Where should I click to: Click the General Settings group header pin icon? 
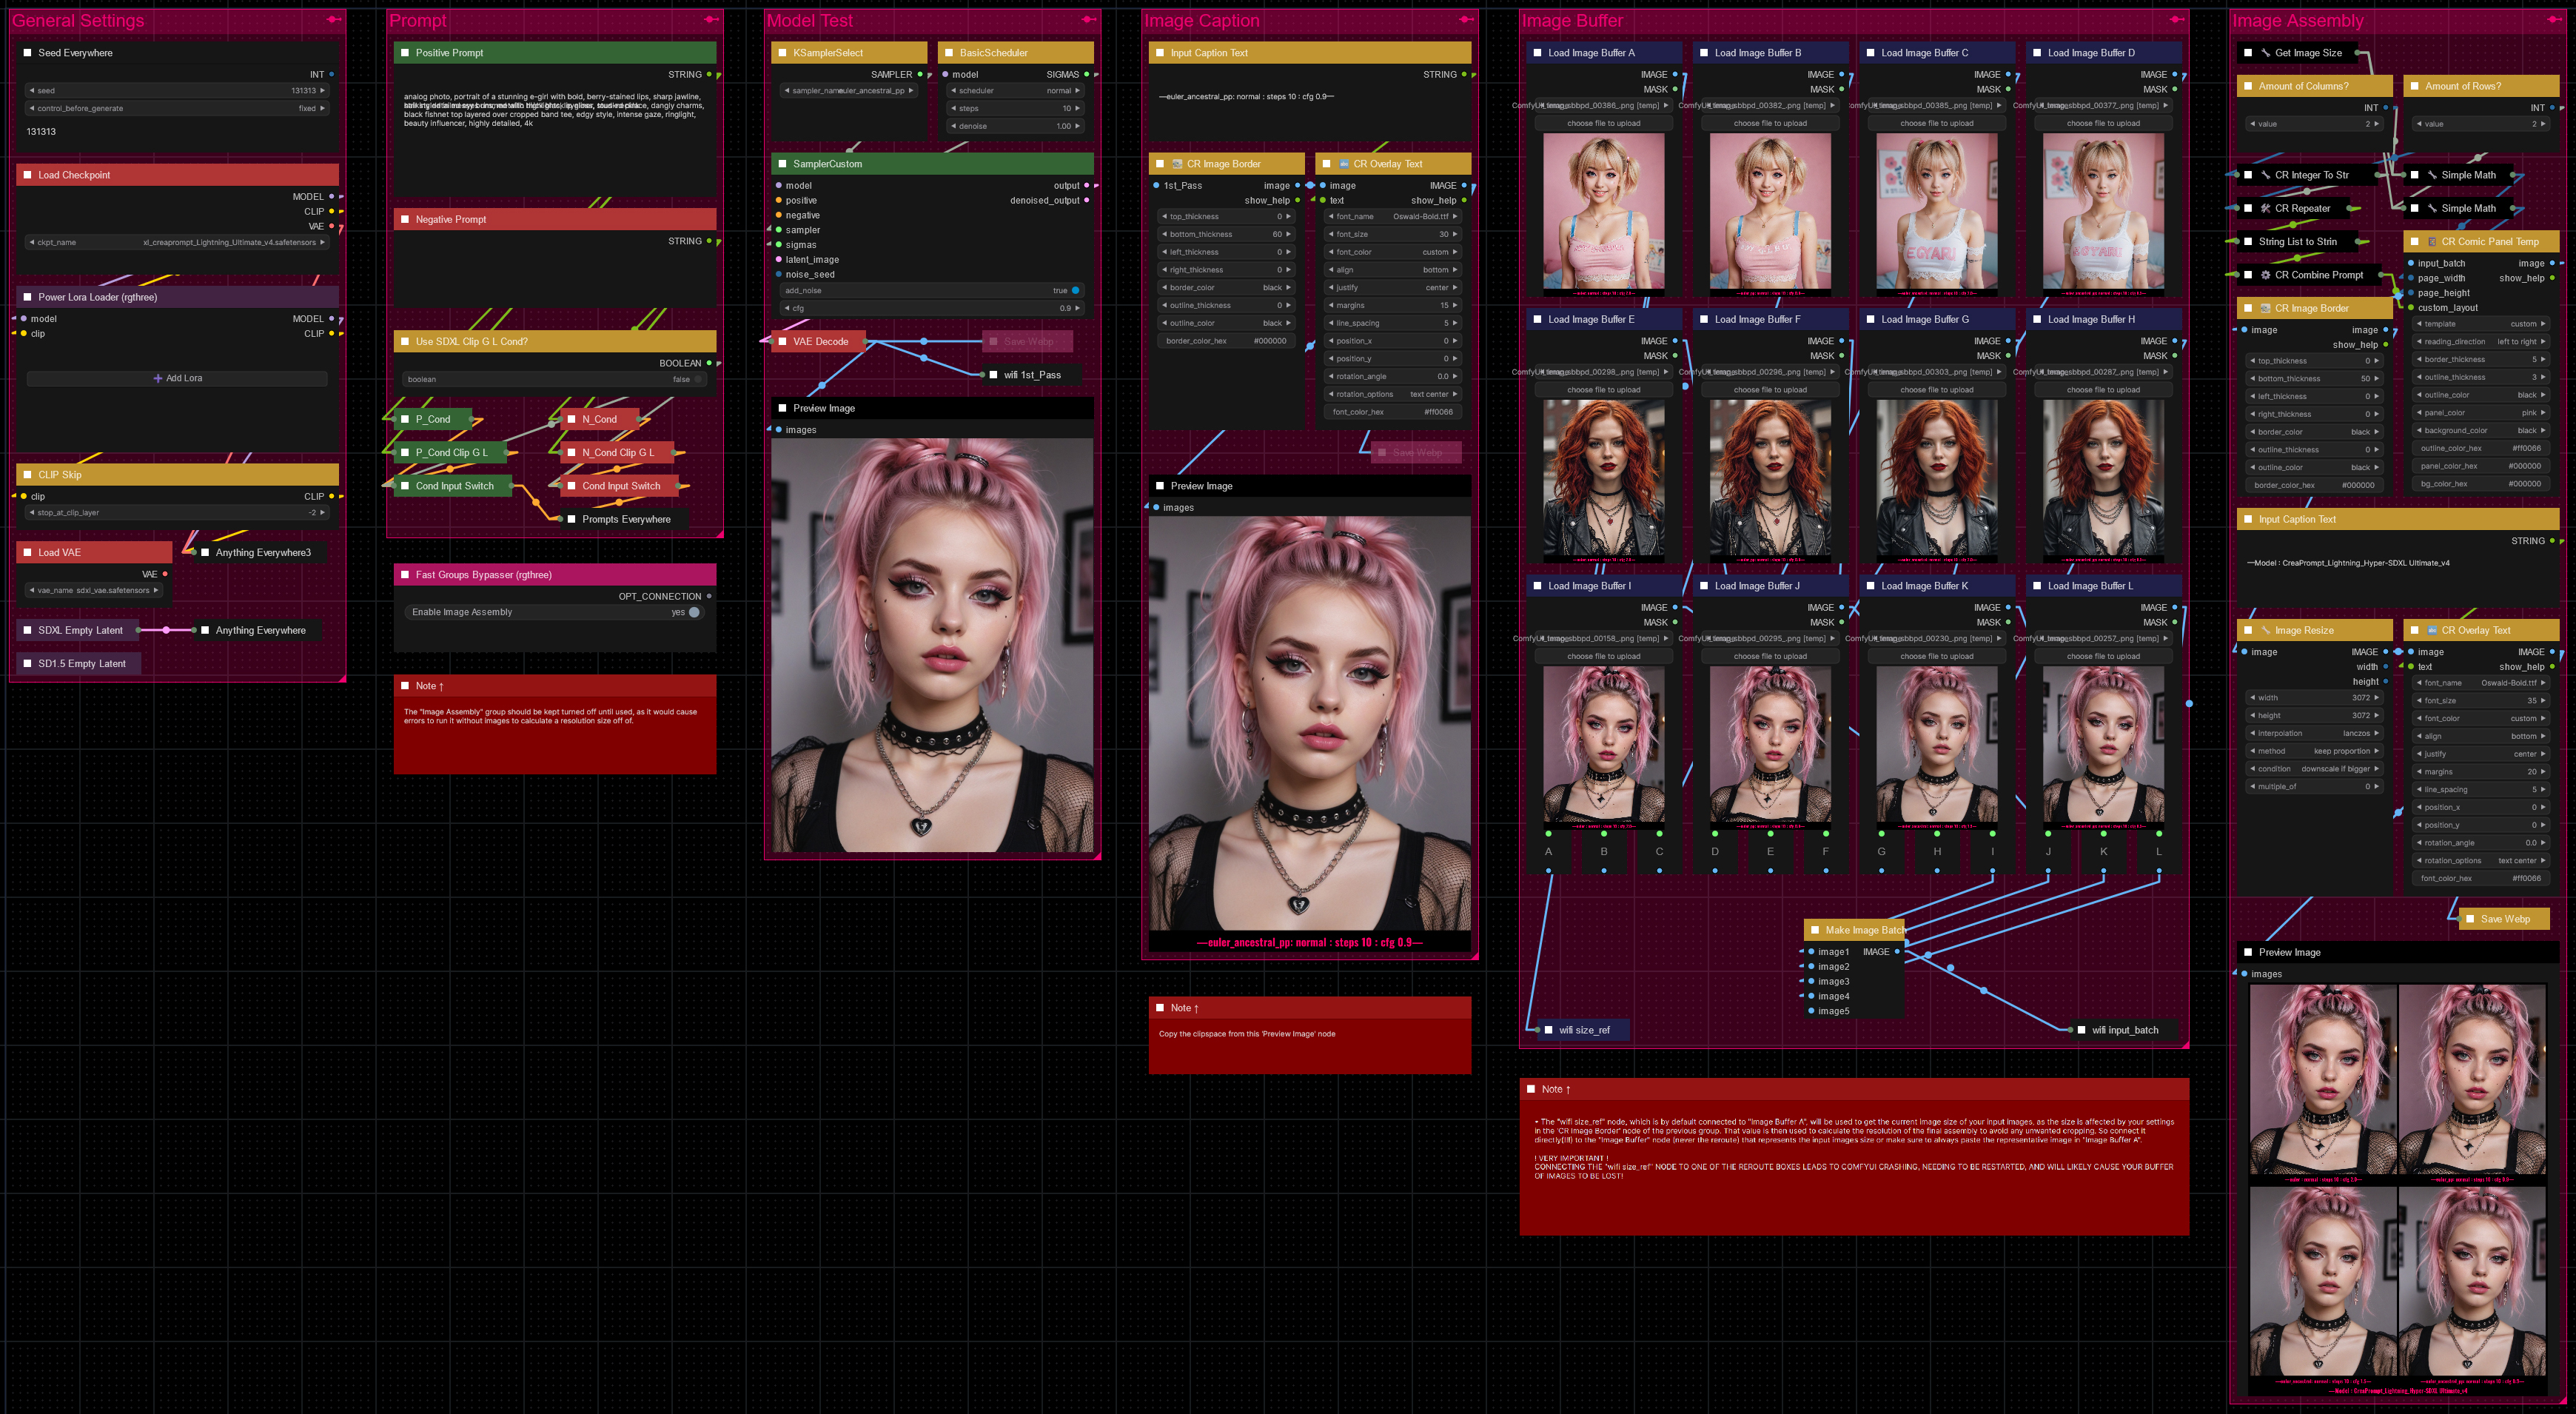pyautogui.click(x=333, y=20)
